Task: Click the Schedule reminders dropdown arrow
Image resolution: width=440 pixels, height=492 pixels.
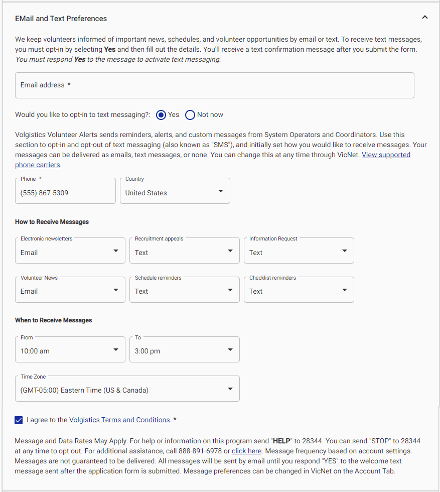Action: click(229, 290)
